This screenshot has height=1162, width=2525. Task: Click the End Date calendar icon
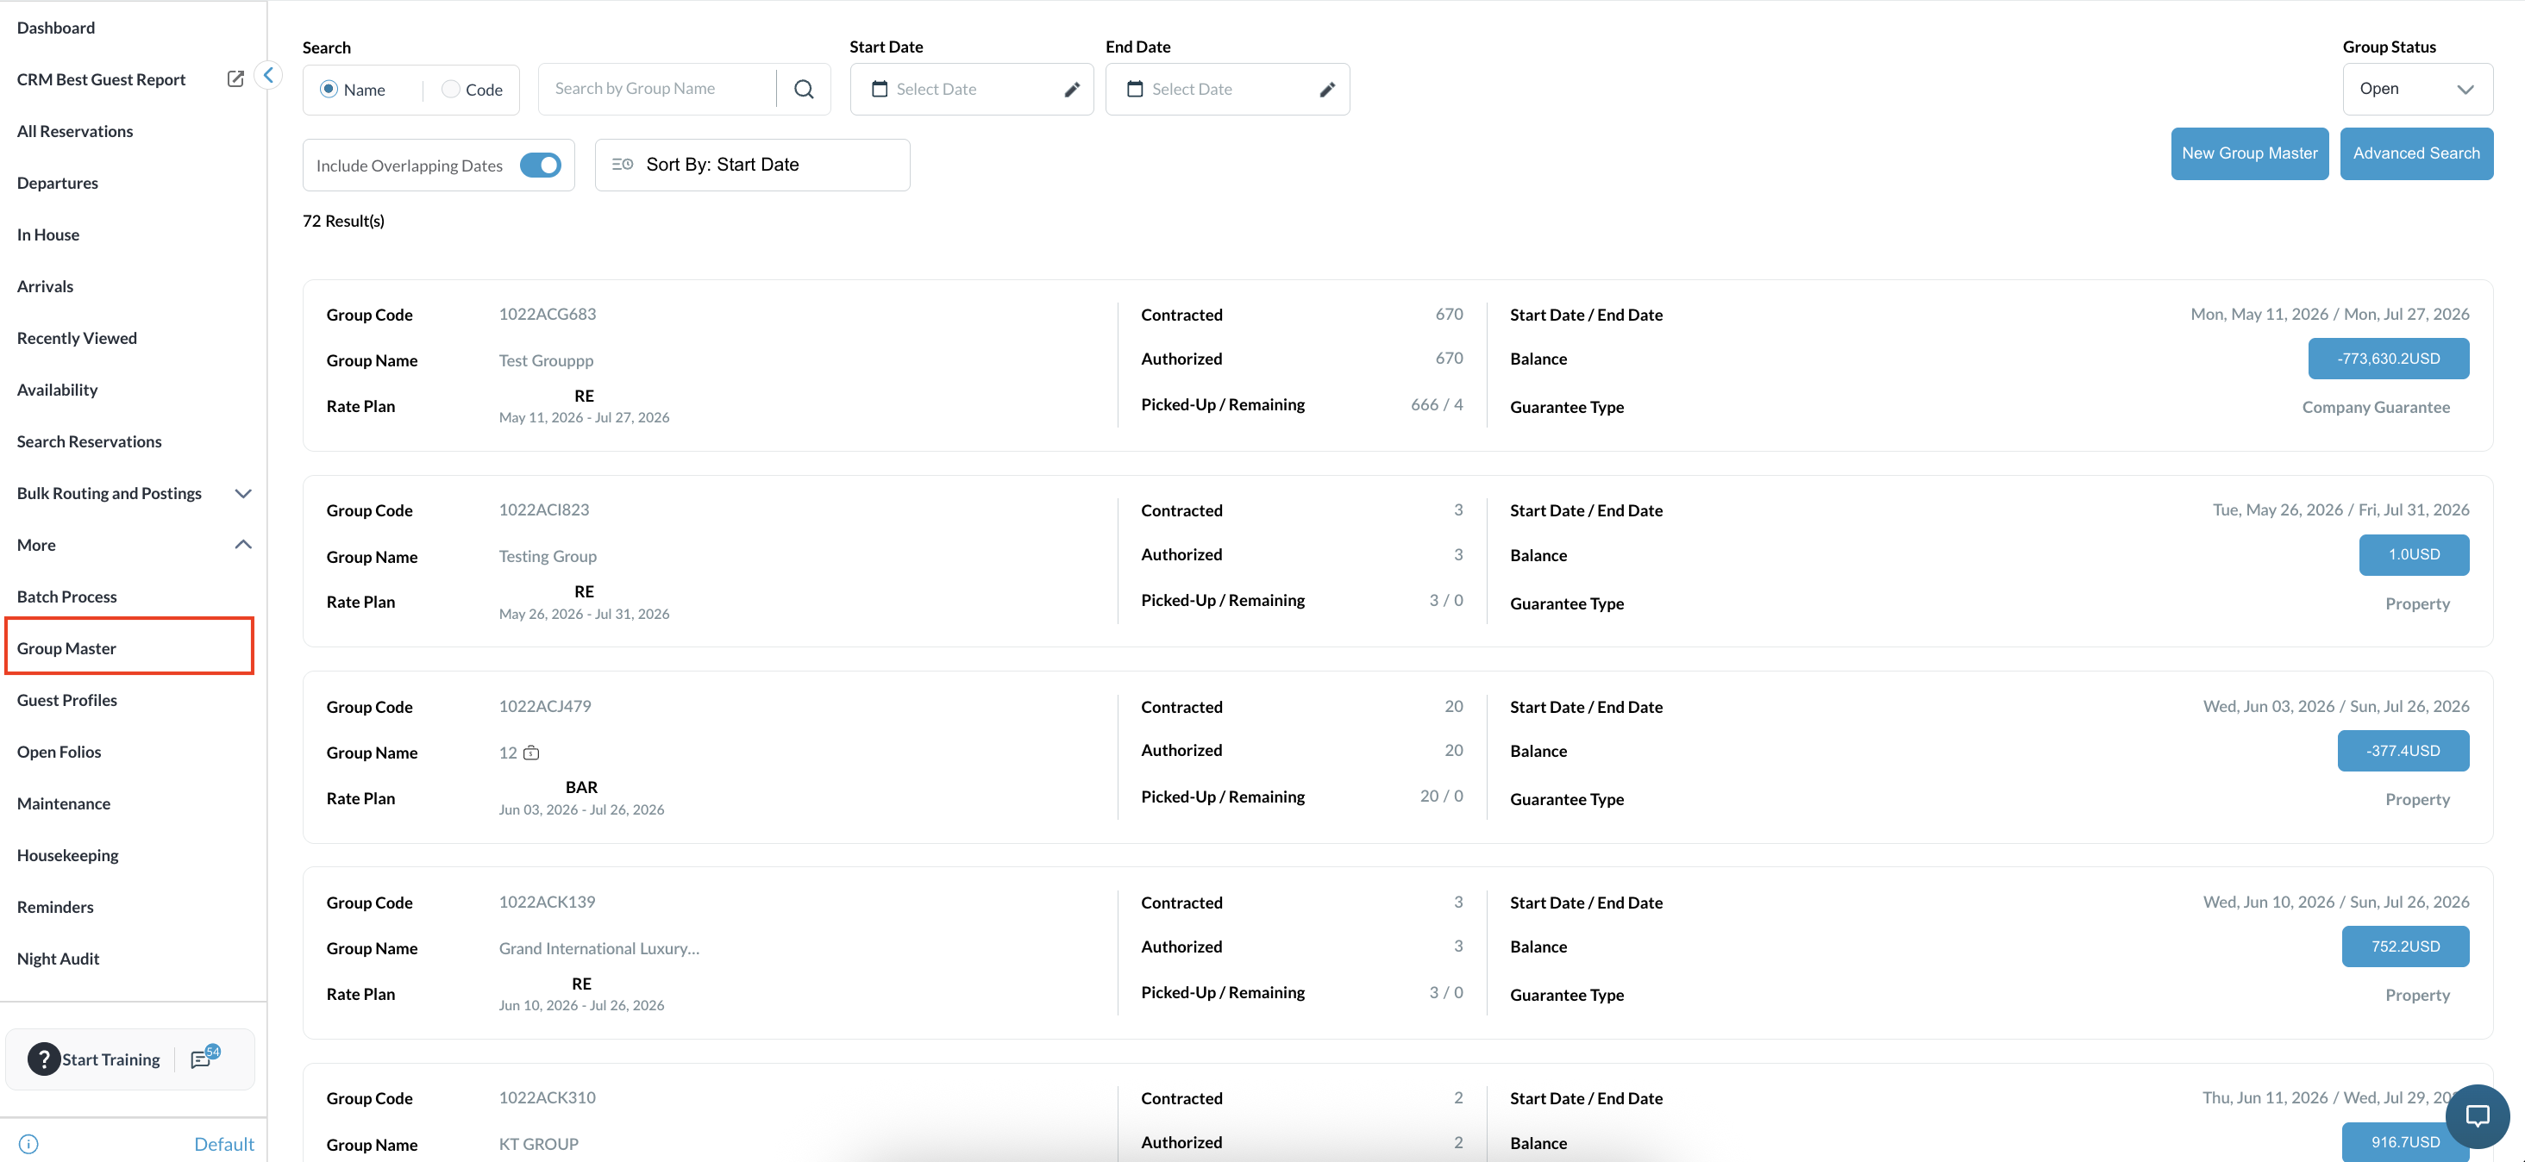1135,89
